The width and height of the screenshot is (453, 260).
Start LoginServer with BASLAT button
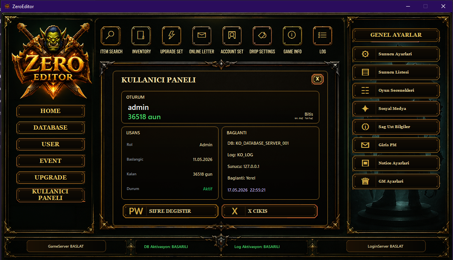pyautogui.click(x=386, y=246)
